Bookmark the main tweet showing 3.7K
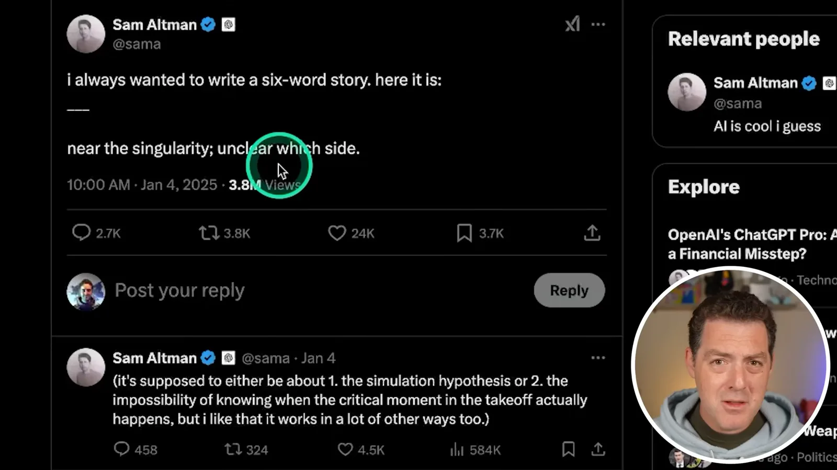837x470 pixels. click(x=464, y=233)
